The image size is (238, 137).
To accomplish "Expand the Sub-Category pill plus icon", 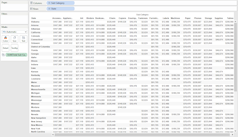I will click(x=49, y=3).
